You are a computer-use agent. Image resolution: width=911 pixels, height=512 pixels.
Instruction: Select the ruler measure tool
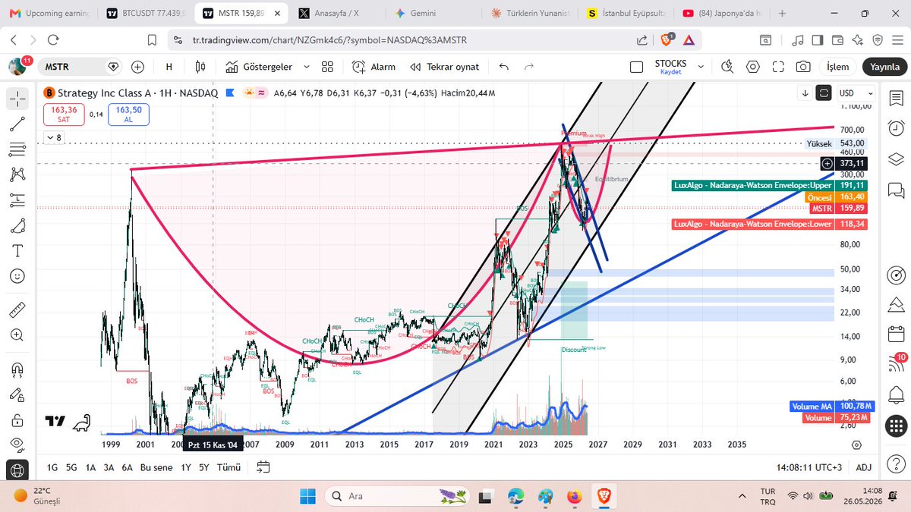(17, 309)
